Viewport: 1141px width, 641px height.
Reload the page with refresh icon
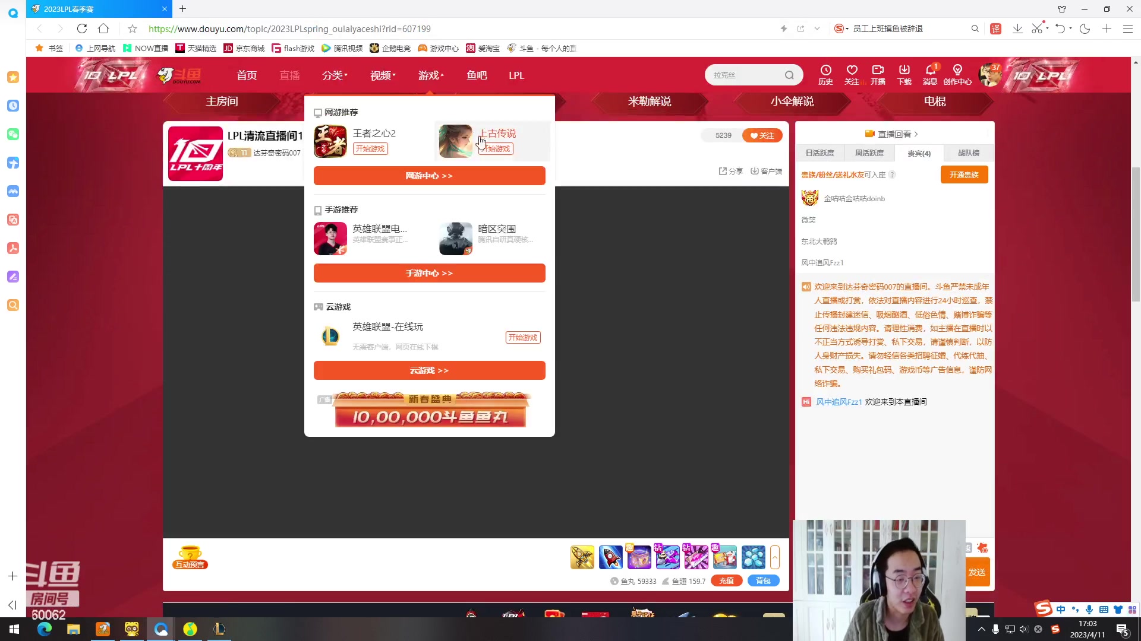coord(82,28)
